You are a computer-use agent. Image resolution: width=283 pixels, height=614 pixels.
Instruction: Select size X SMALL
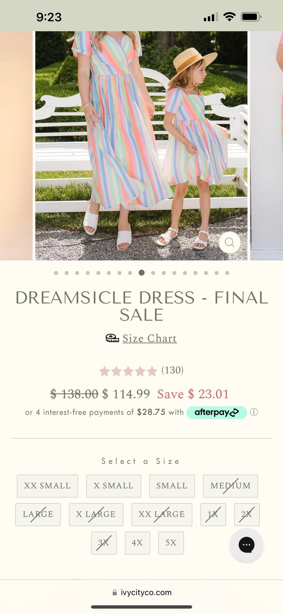click(114, 486)
